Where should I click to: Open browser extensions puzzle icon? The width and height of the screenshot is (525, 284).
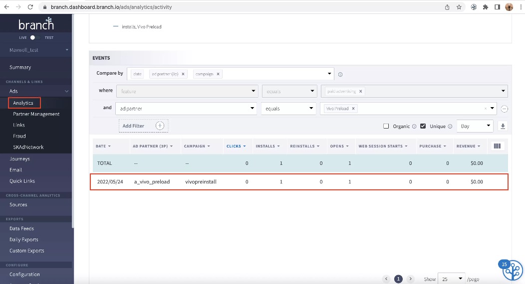485,7
